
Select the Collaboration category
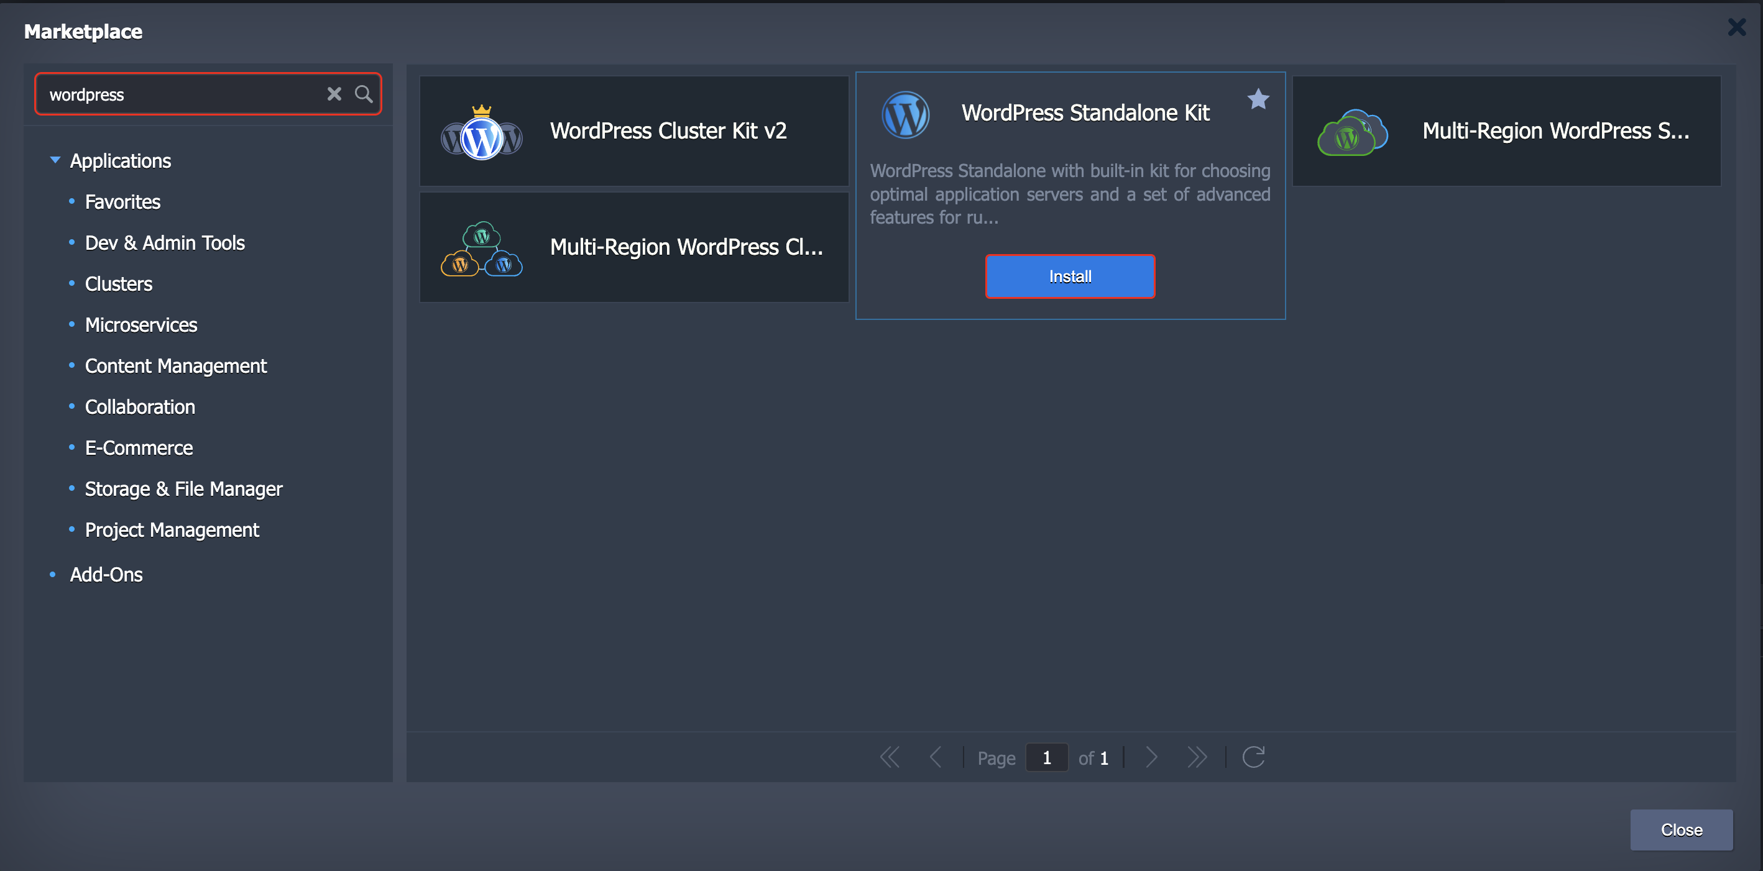click(x=140, y=407)
